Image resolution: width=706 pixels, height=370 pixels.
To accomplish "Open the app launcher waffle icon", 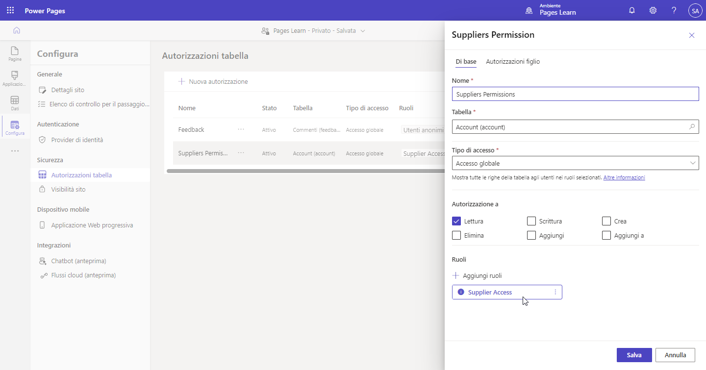I will point(10,10).
